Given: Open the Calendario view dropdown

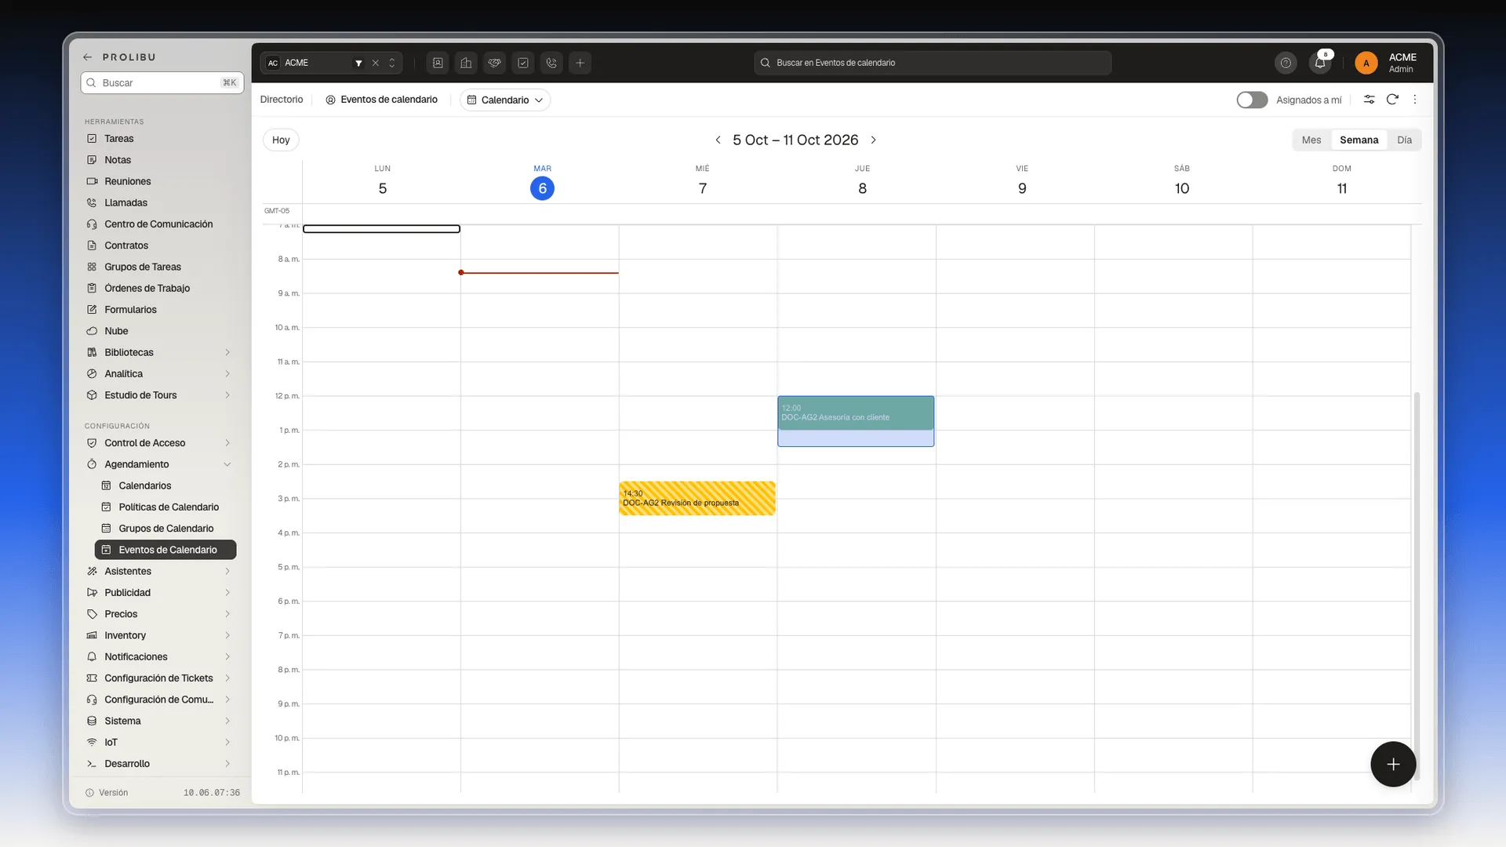Looking at the screenshot, I should pyautogui.click(x=505, y=100).
